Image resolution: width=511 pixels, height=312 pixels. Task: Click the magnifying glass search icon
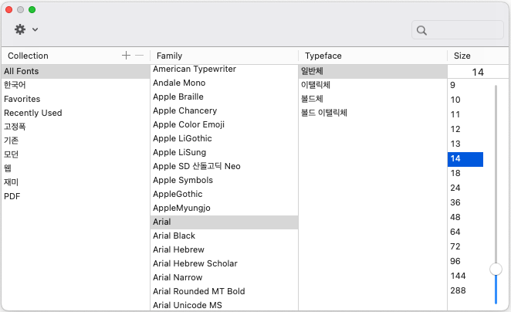click(x=421, y=30)
